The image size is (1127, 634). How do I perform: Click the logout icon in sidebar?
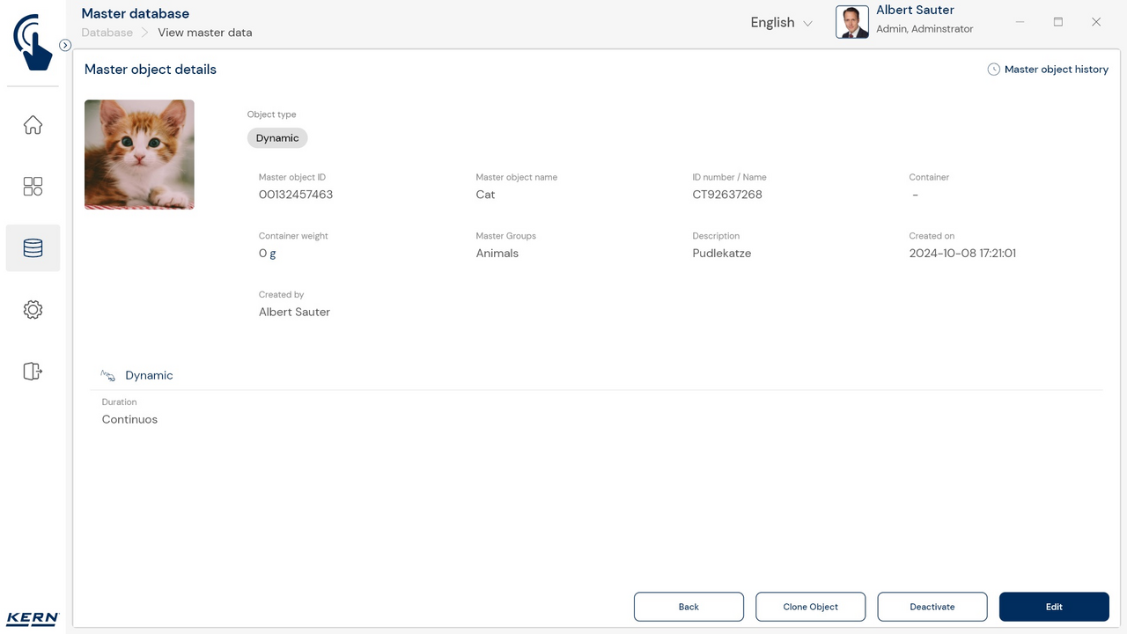coord(33,371)
